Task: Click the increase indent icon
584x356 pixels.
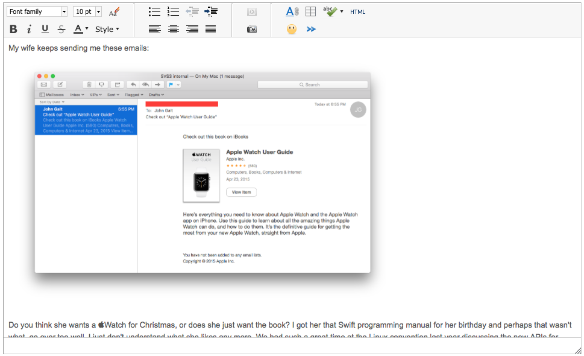Action: (x=211, y=11)
